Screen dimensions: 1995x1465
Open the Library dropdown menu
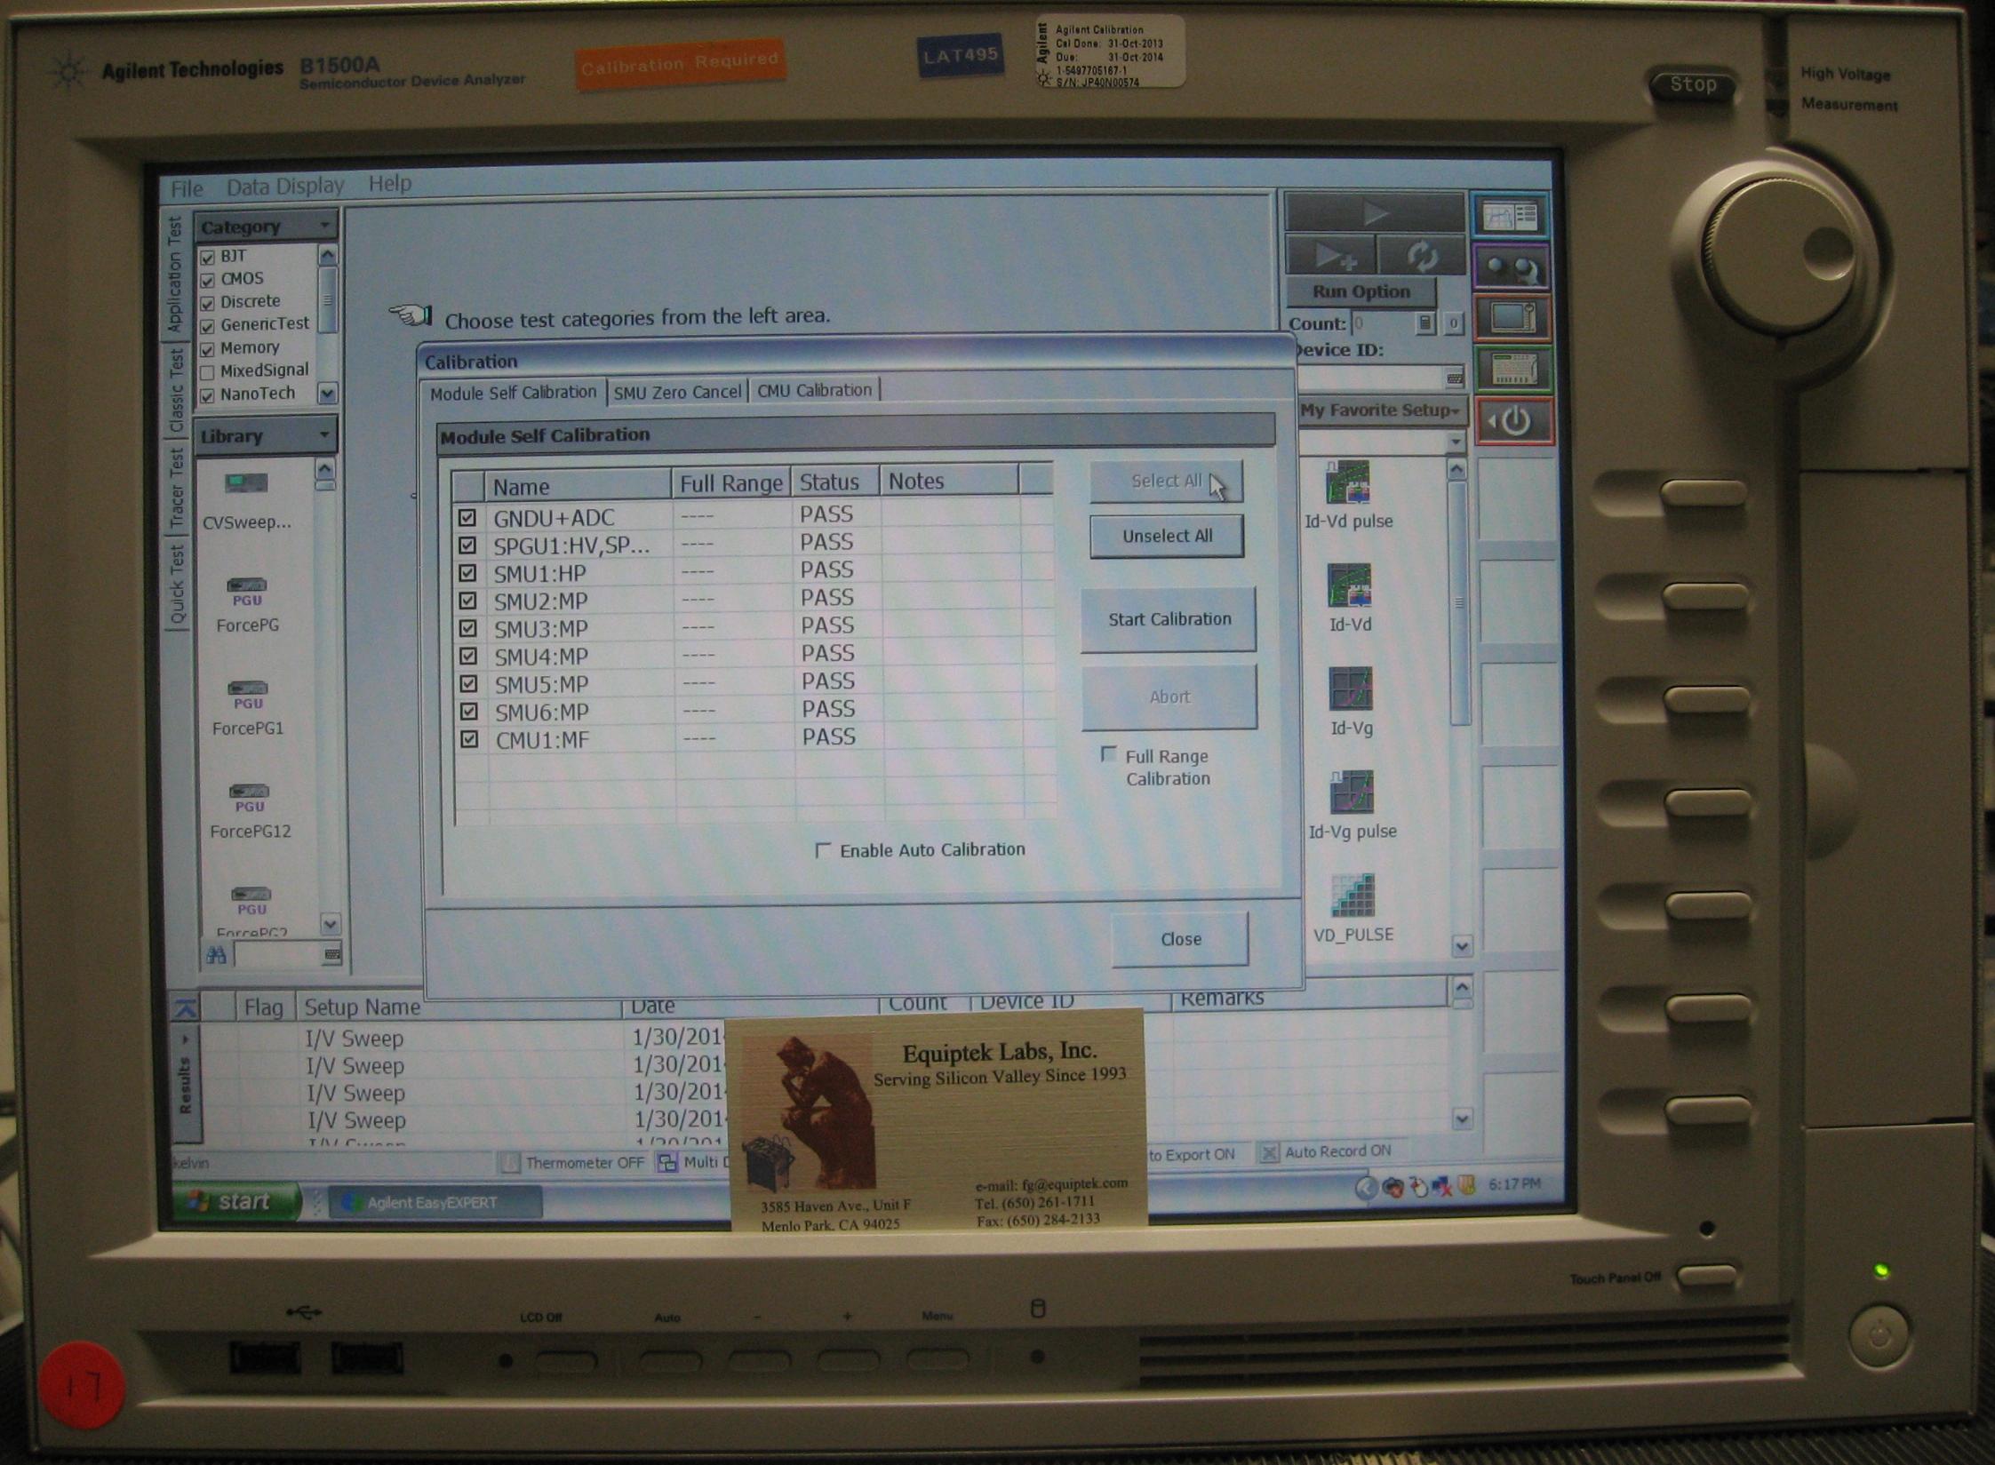click(265, 436)
